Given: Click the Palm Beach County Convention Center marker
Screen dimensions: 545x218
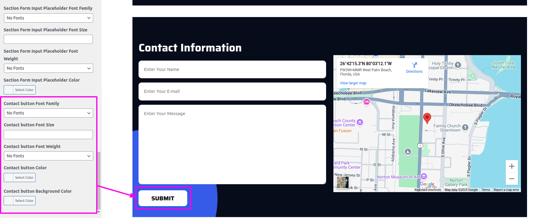Looking at the screenshot, I should click(x=360, y=122).
